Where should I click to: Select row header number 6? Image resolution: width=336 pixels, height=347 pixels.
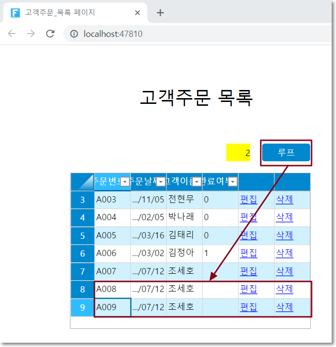pyautogui.click(x=82, y=253)
